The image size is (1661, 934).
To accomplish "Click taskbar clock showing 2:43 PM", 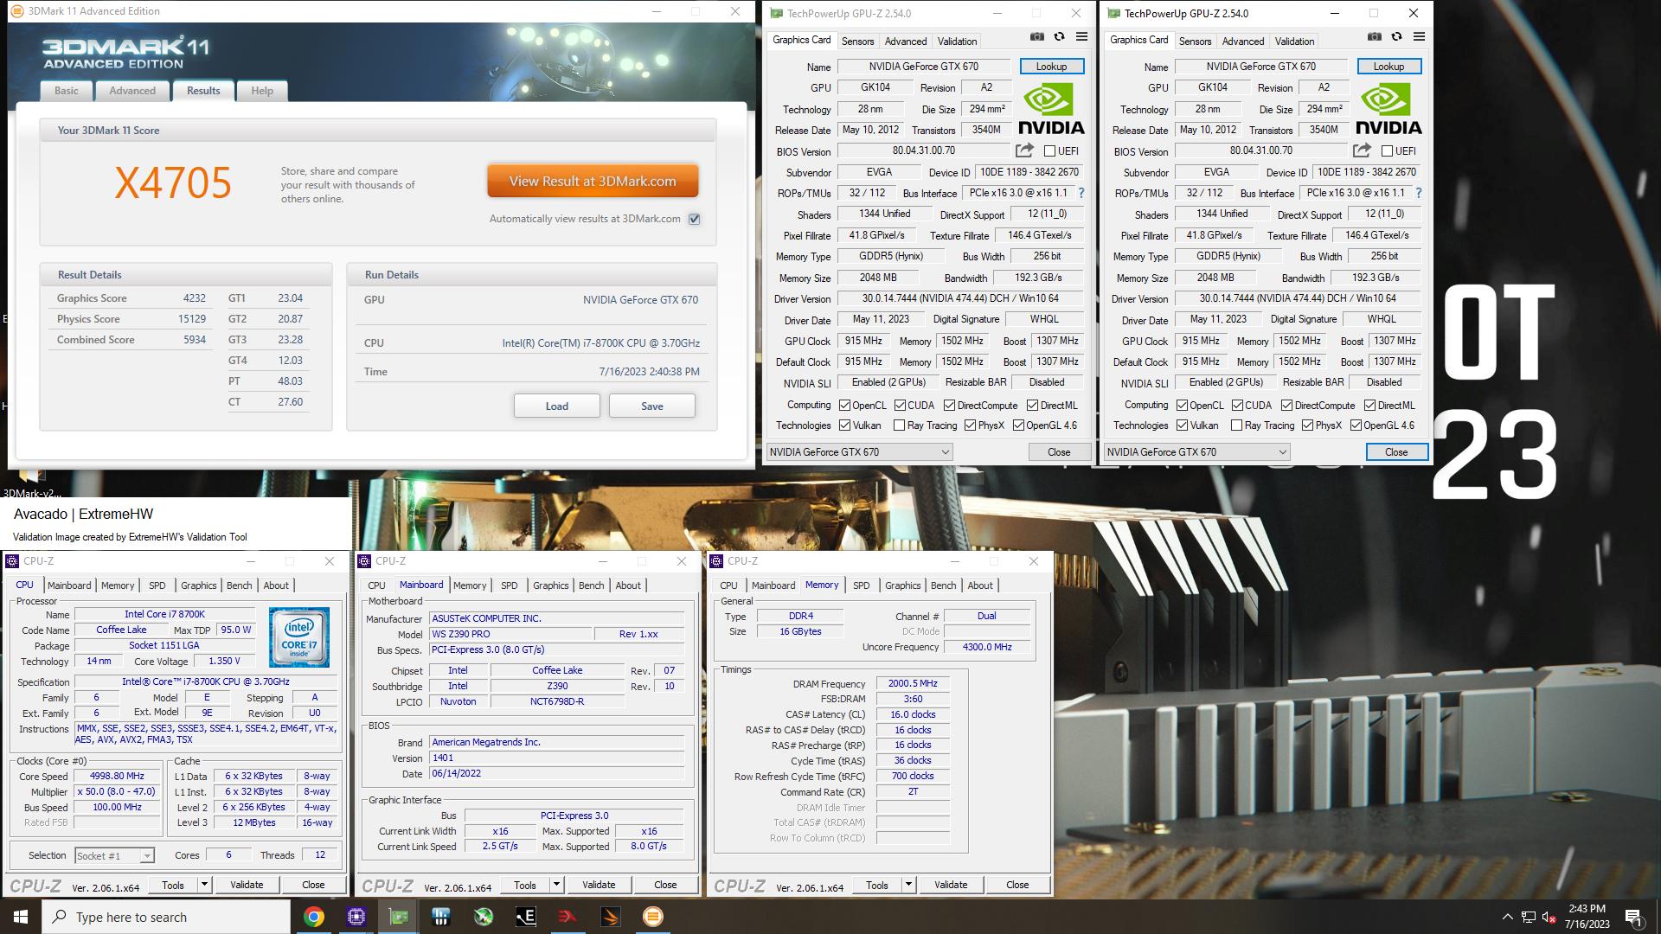I will click(1587, 917).
